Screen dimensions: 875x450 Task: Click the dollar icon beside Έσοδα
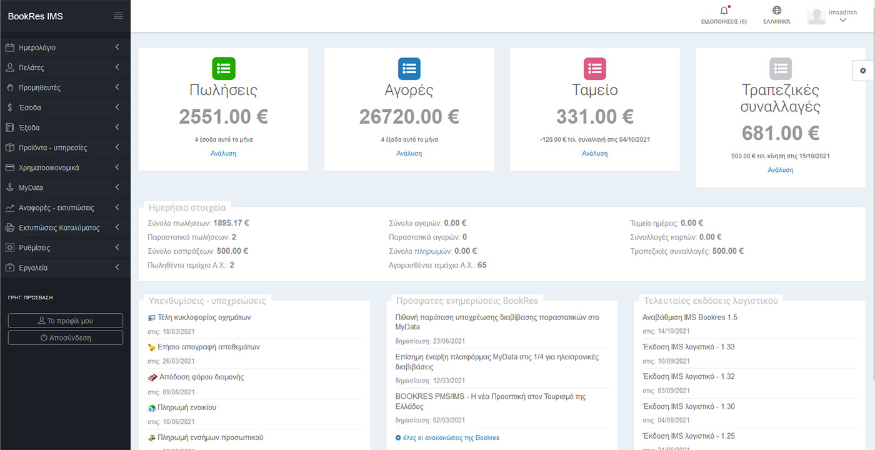tap(10, 107)
